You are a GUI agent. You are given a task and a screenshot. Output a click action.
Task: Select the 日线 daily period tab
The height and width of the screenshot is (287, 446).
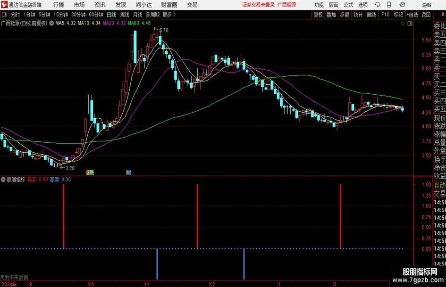111,15
